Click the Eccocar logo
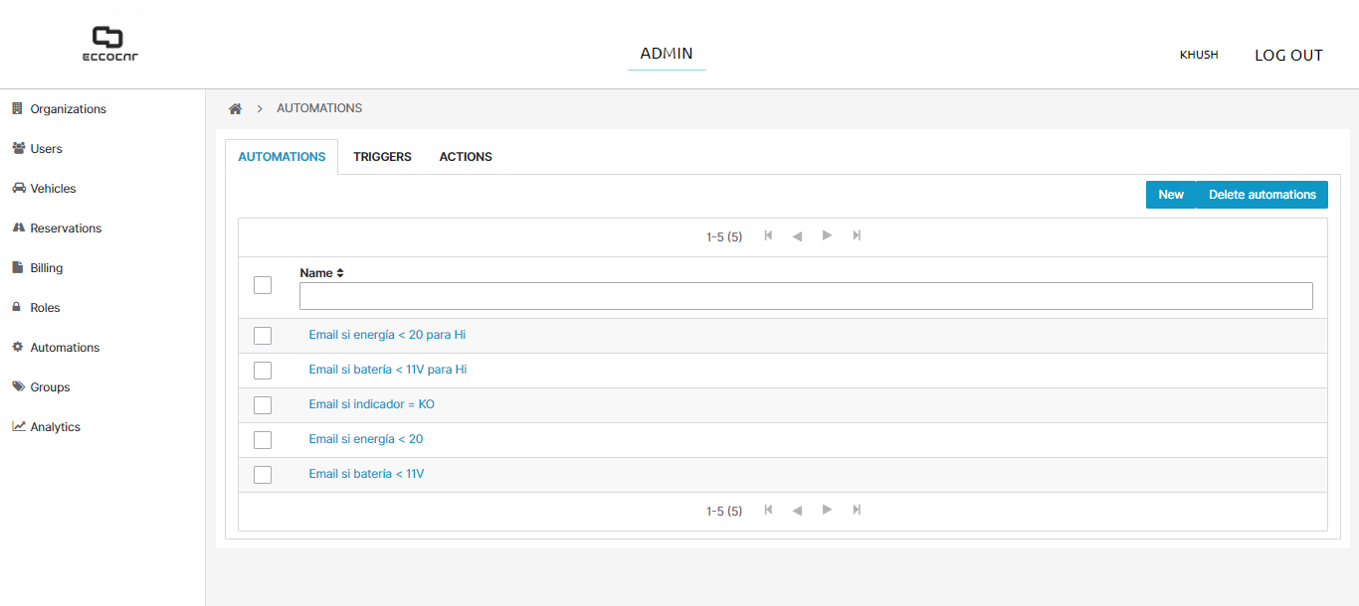This screenshot has width=1359, height=606. coord(109,45)
